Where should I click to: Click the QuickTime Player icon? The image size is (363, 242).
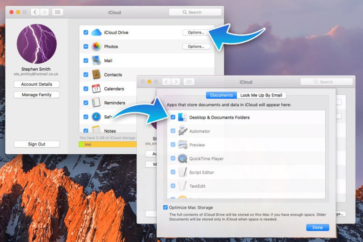coord(182,158)
